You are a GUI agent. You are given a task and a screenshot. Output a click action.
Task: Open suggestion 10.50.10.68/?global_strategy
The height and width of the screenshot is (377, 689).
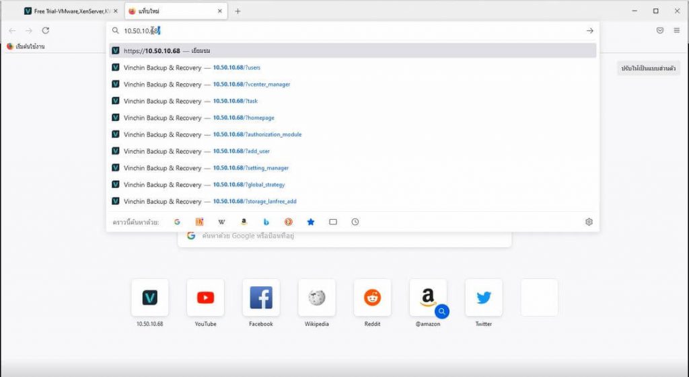(353, 185)
